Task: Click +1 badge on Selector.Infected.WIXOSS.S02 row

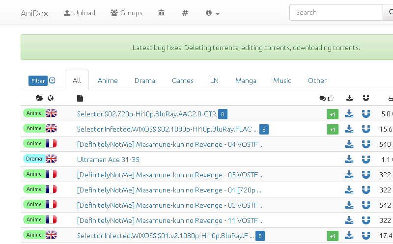Action: coord(333,130)
